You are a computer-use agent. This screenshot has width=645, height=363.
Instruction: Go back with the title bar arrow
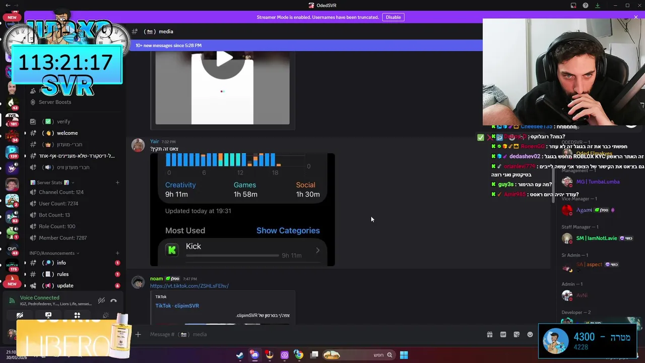click(8, 6)
